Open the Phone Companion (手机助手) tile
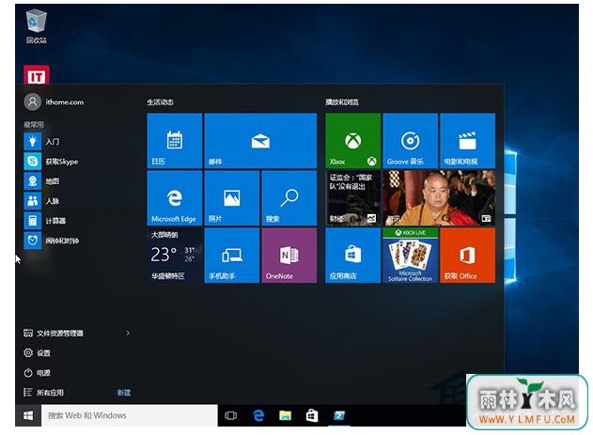Image resolution: width=593 pixels, height=435 pixels. 232,256
